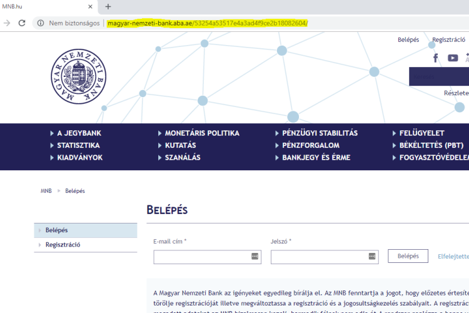The height and width of the screenshot is (313, 469).
Task: Open the YouTube icon in header
Action: [453, 58]
